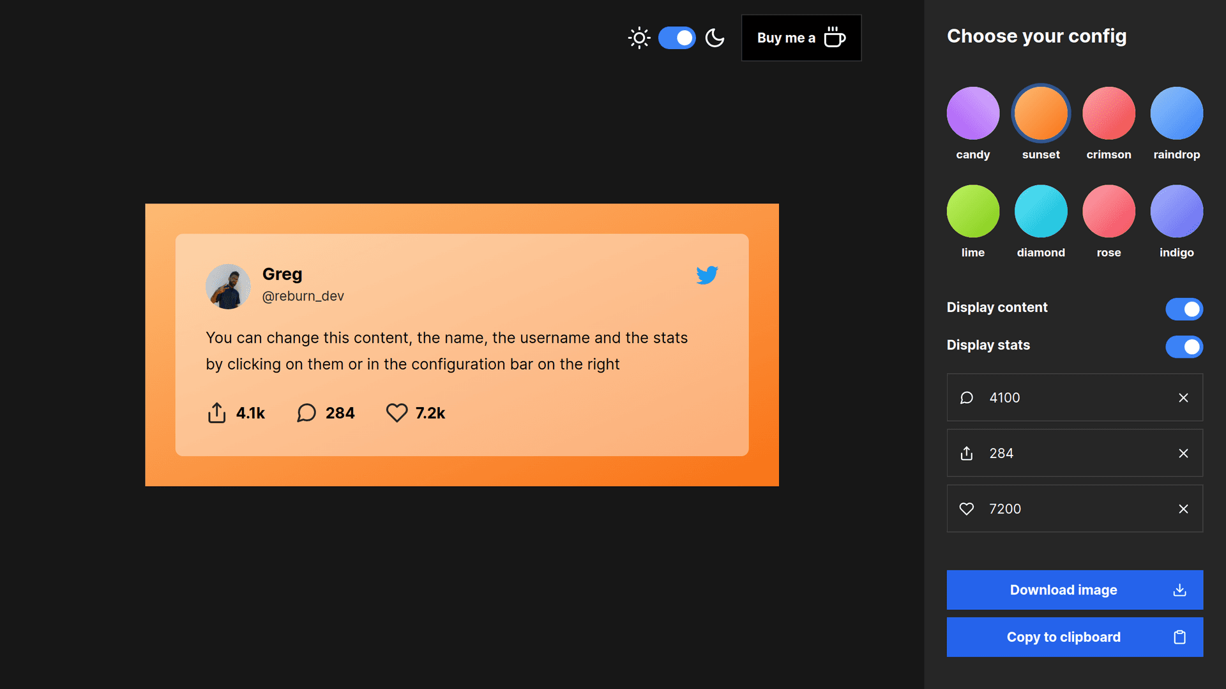The height and width of the screenshot is (689, 1226).
Task: Select the crimson color theme
Action: click(1109, 113)
